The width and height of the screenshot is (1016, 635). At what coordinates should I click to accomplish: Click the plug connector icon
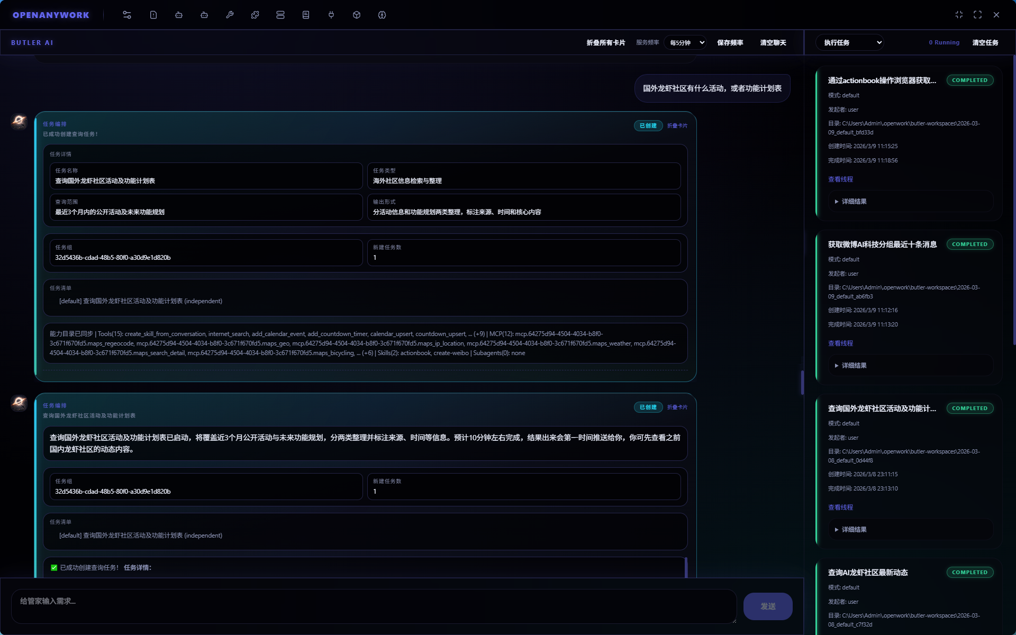click(331, 15)
